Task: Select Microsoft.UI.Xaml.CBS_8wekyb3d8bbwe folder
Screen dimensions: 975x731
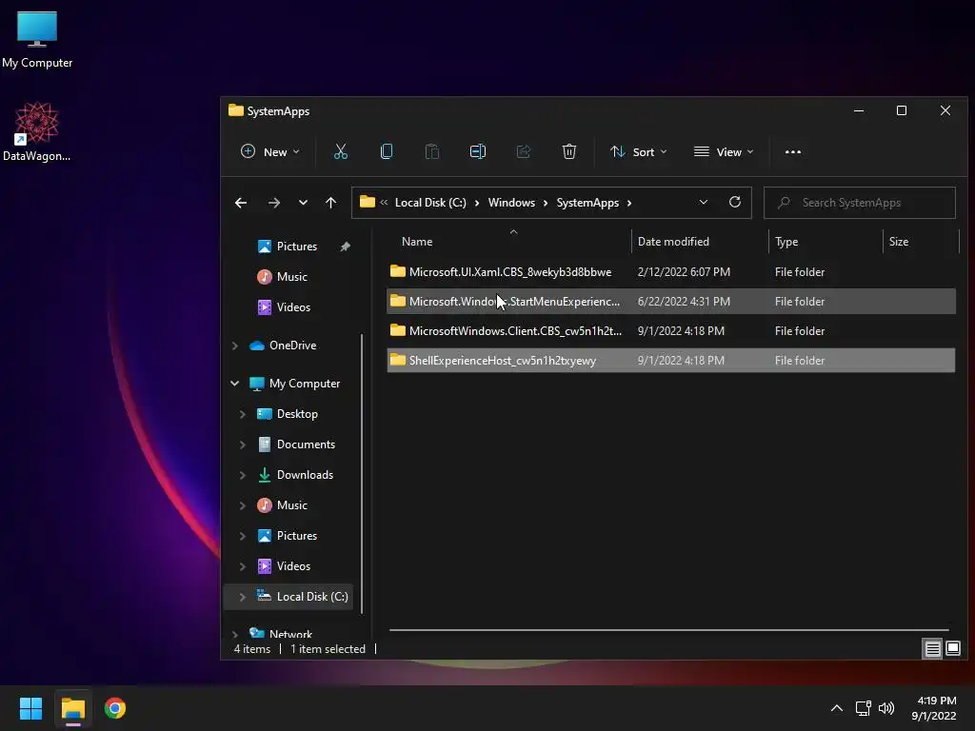Action: [671, 271]
